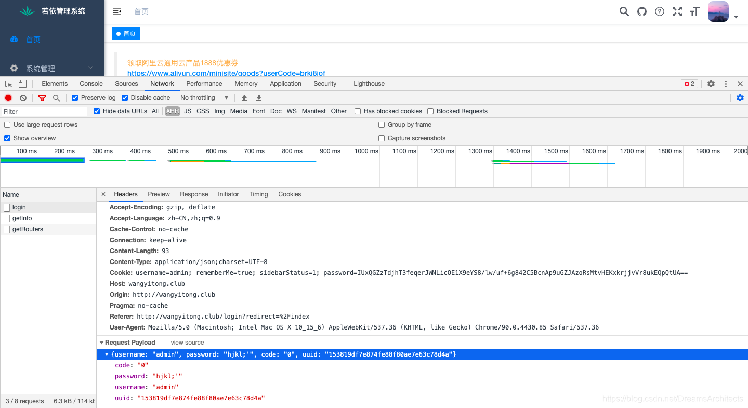Select the All request type filter
The height and width of the screenshot is (408, 748).
(x=155, y=111)
